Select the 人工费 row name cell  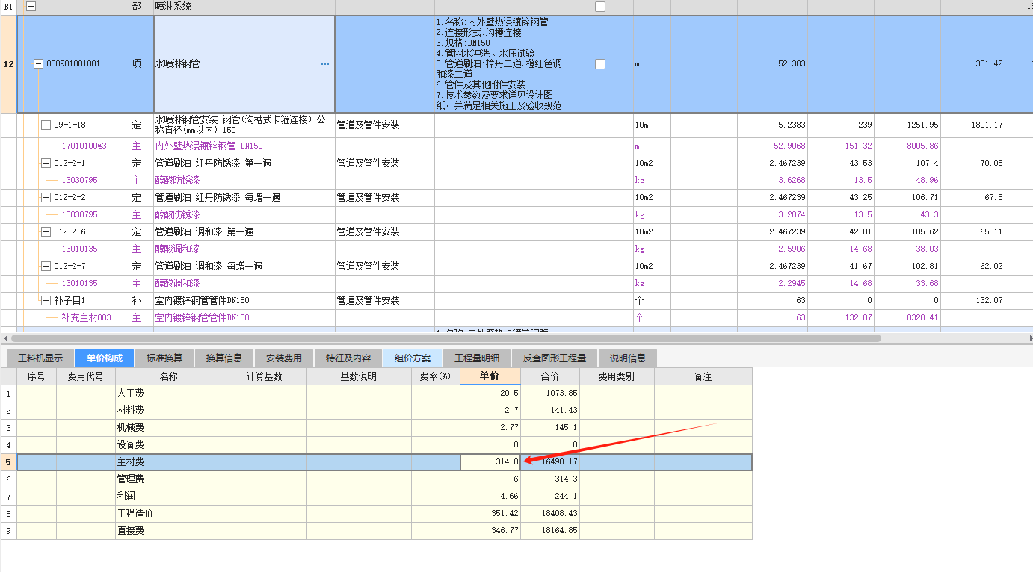tap(169, 394)
